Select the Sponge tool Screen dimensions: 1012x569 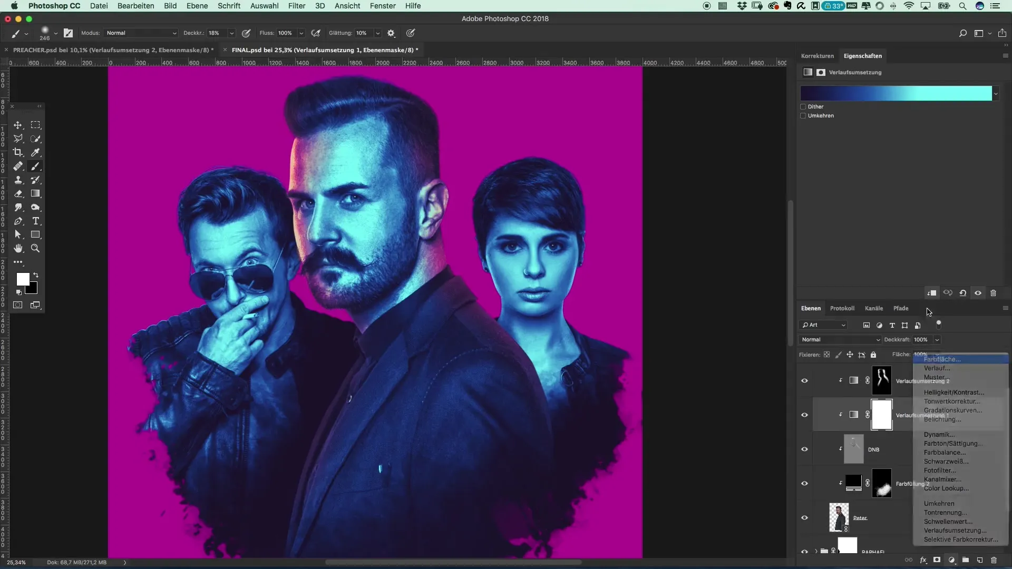pyautogui.click(x=35, y=207)
